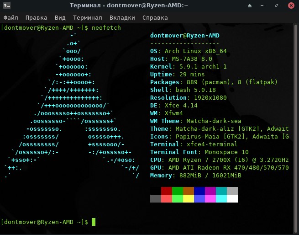Click the 'Terminal Font: Monospace 10' line
The image size is (299, 235).
tap(199, 152)
